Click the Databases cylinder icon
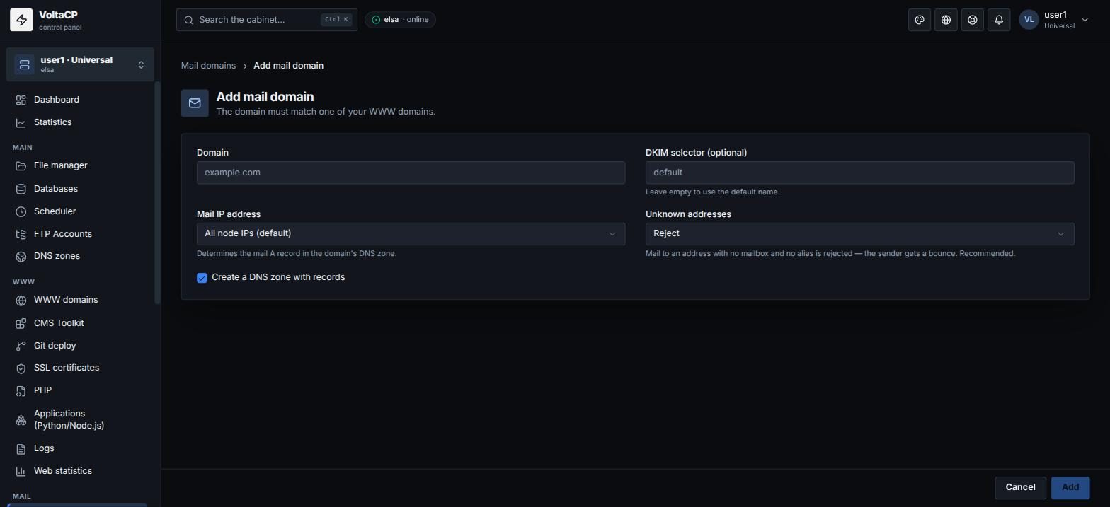 [21, 189]
